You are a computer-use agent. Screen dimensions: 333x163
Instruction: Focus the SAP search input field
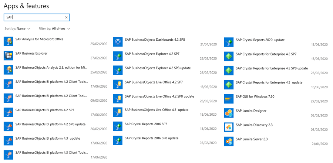click(x=37, y=17)
